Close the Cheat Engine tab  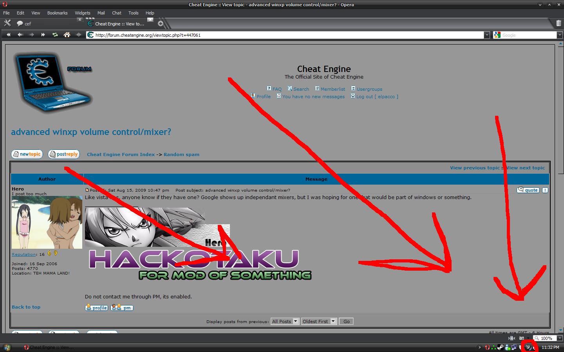point(150,20)
